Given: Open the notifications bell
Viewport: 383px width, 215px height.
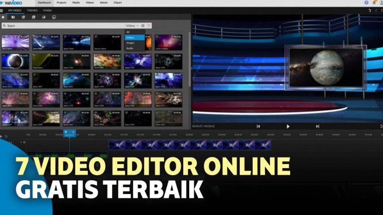Looking at the screenshot, I should pyautogui.click(x=374, y=3).
